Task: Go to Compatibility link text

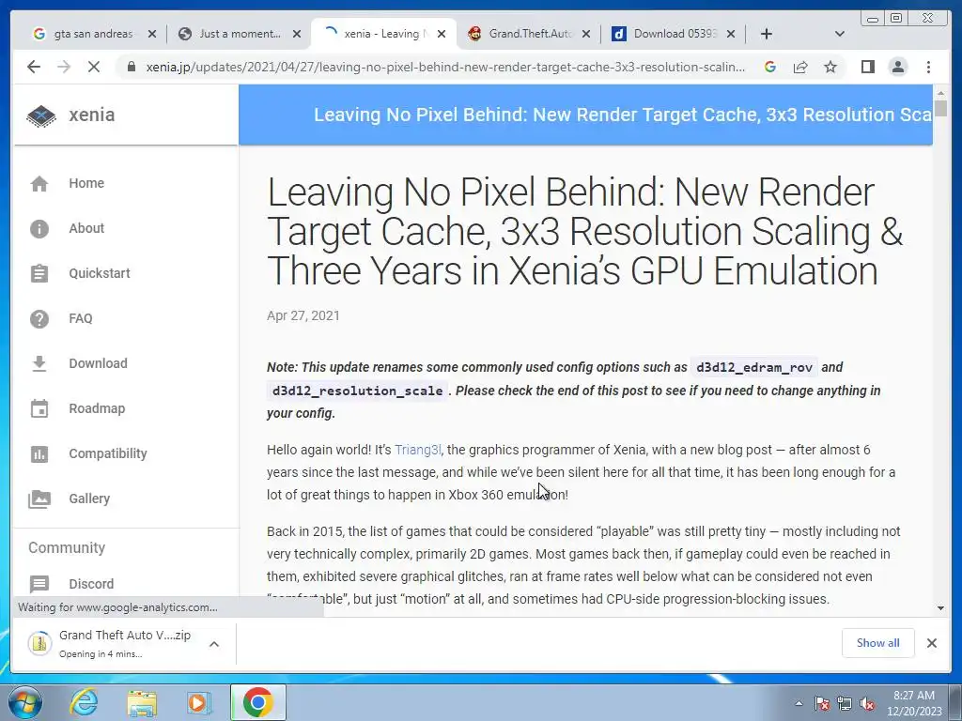Action: (108, 453)
